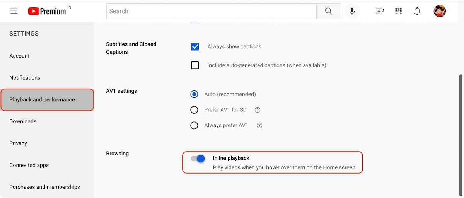This screenshot has width=464, height=198.
Task: Click the search magnifier button
Action: pos(328,11)
